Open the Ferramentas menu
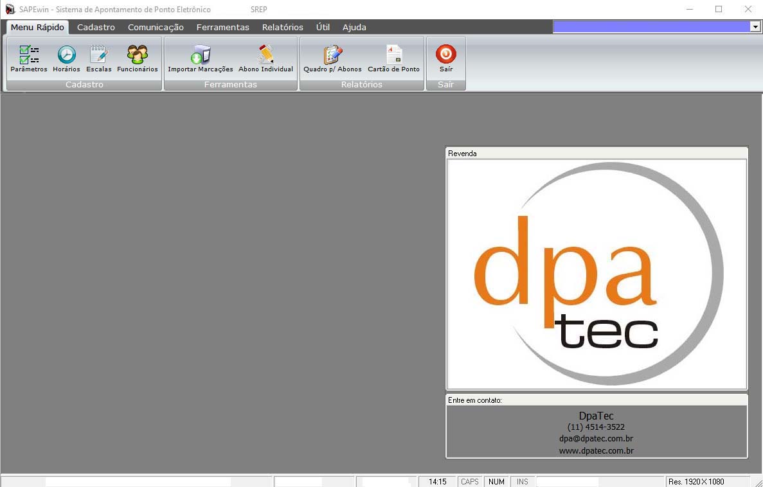This screenshot has width=763, height=487. tap(223, 27)
